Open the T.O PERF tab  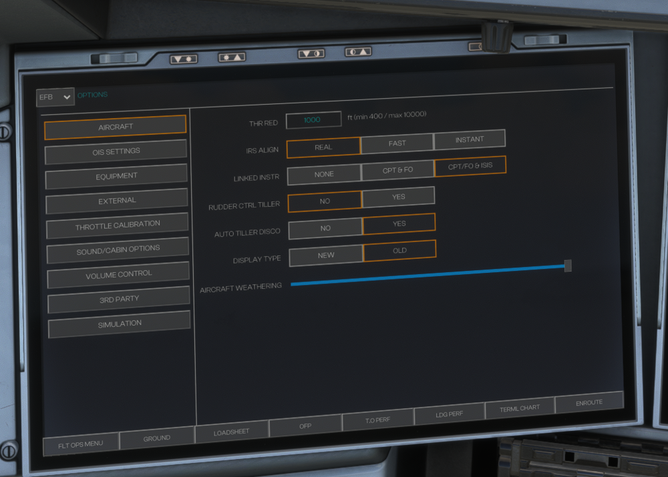pyautogui.click(x=377, y=421)
